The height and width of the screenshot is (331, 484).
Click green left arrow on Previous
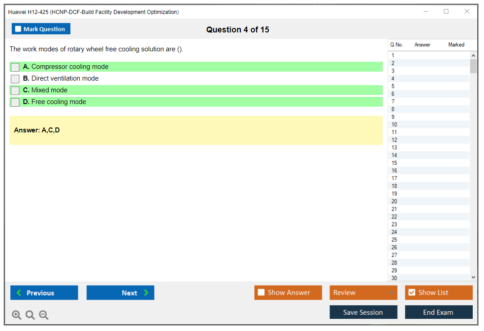click(19, 293)
